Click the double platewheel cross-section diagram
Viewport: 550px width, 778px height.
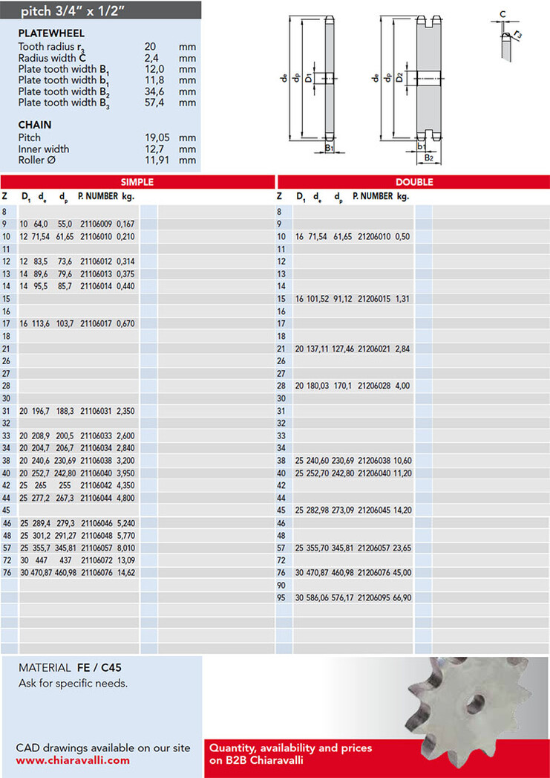click(x=410, y=89)
